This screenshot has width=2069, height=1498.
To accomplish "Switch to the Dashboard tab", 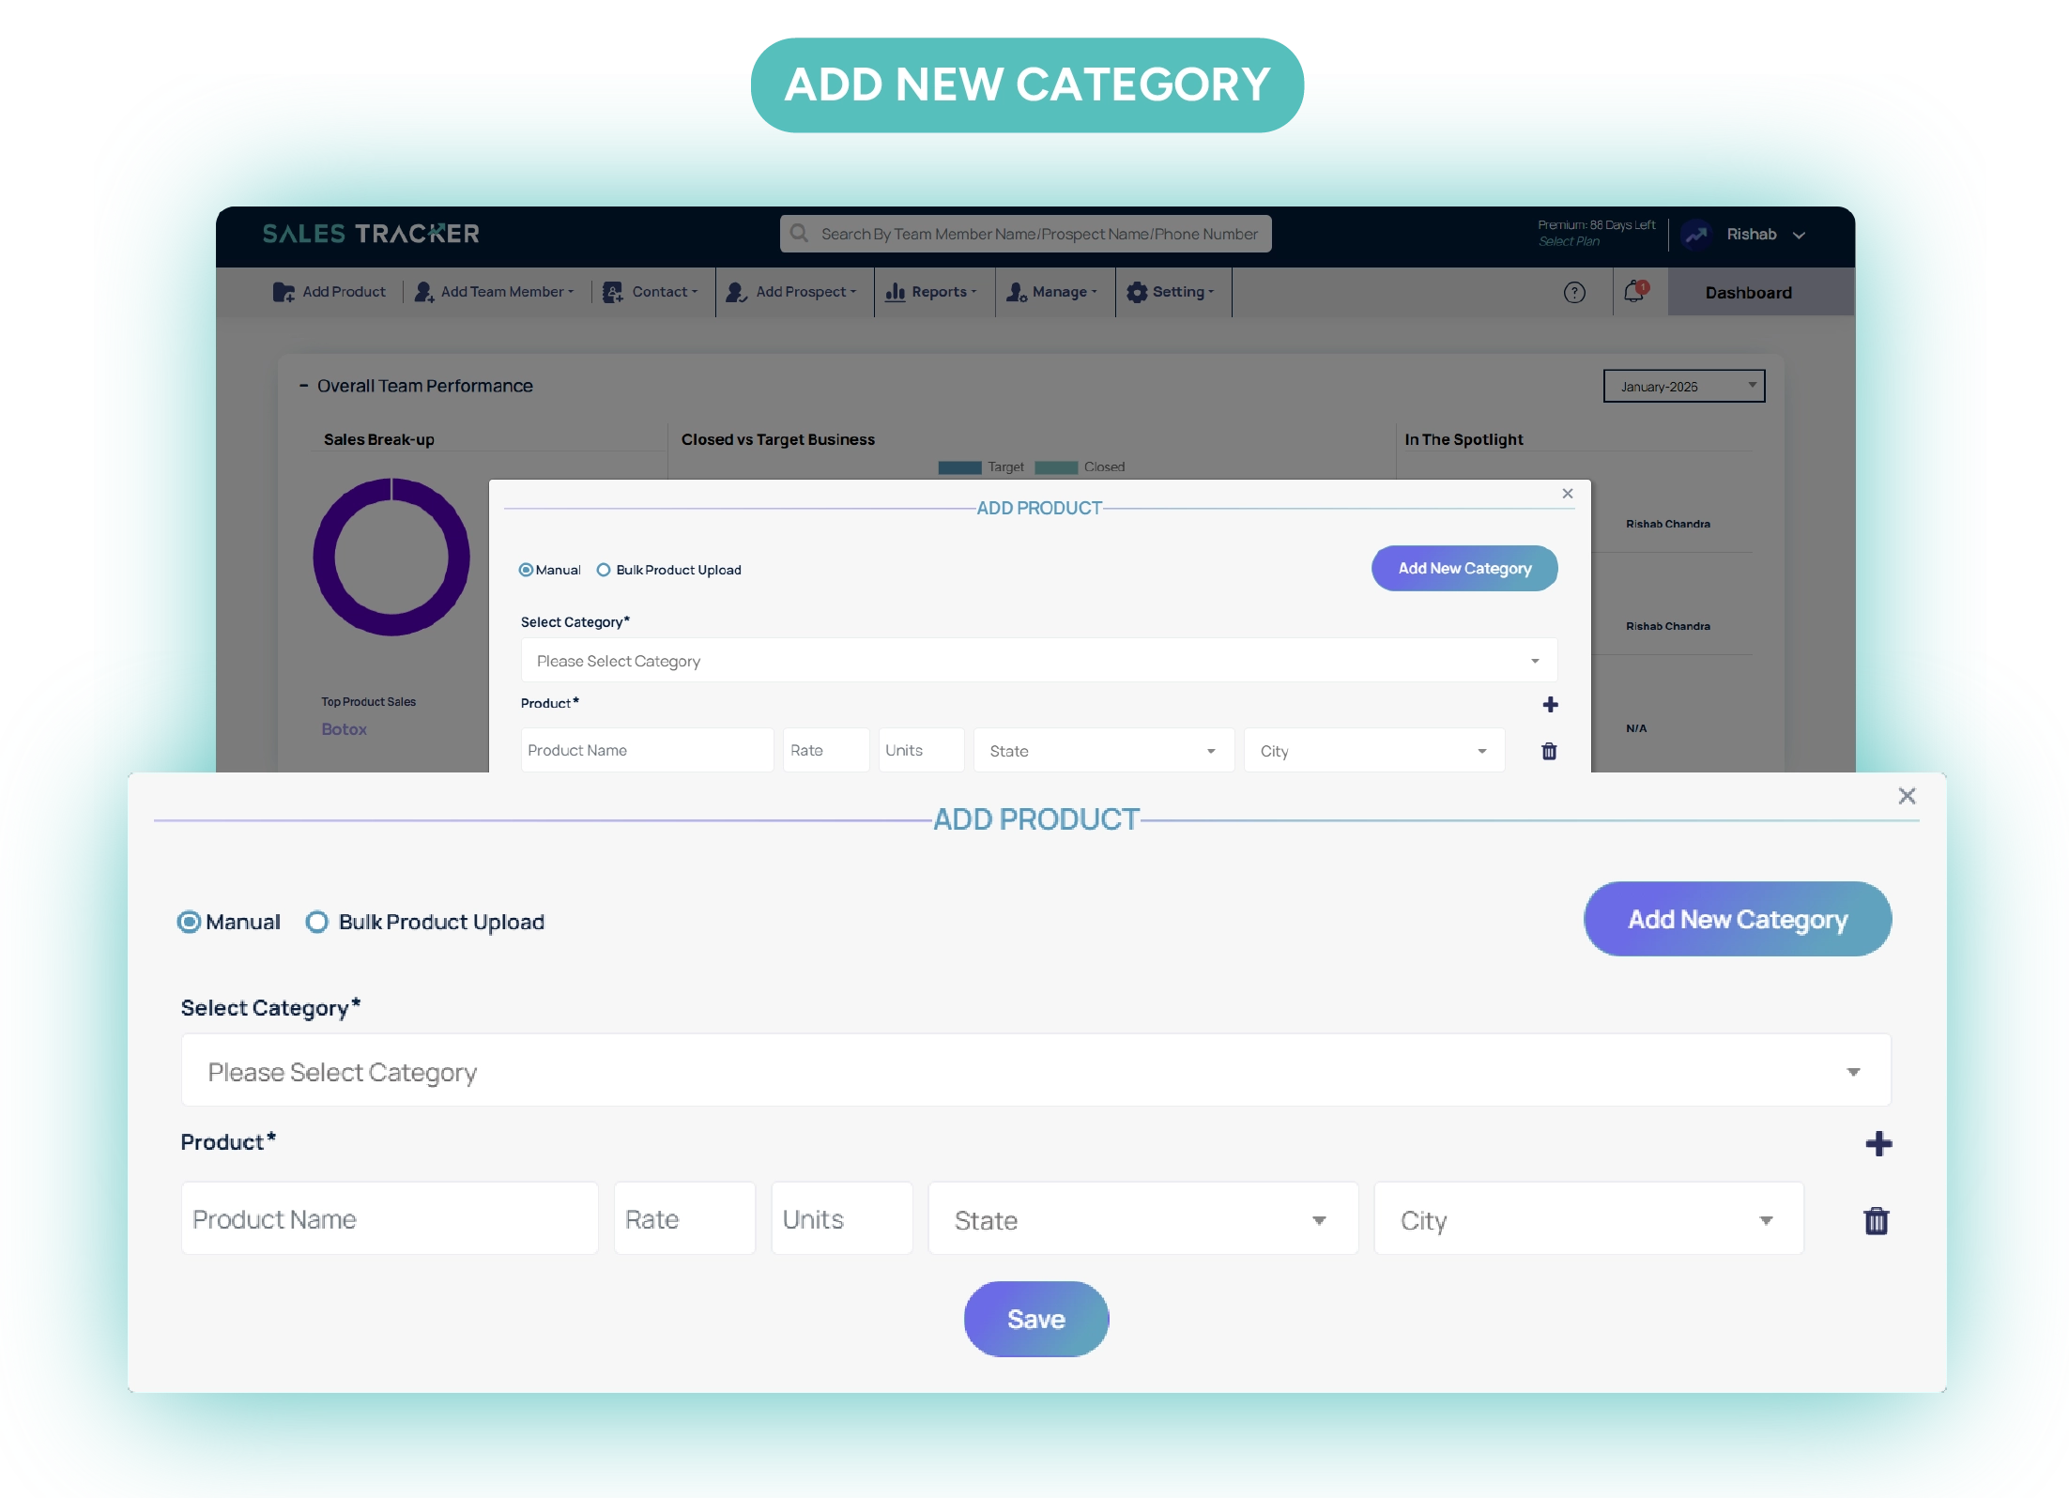I will tap(1748, 293).
